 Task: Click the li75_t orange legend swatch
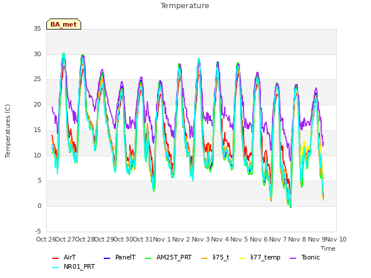coord(204,258)
